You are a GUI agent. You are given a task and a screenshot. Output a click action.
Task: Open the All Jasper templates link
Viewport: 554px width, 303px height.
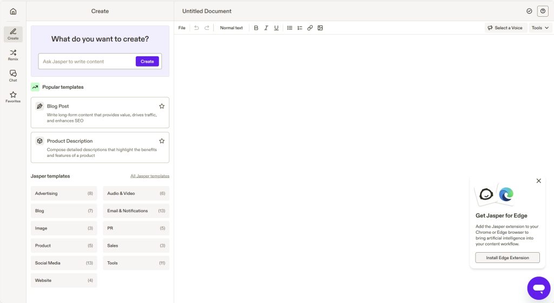tap(150, 176)
